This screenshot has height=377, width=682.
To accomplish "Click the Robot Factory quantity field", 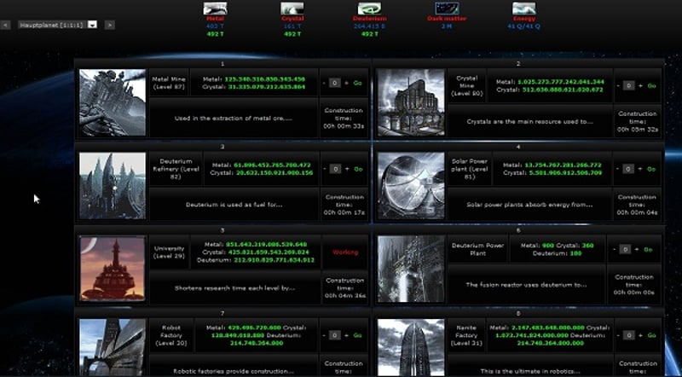I will pos(334,335).
